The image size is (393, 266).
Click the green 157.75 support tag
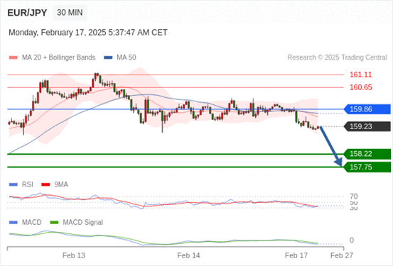pos(367,167)
